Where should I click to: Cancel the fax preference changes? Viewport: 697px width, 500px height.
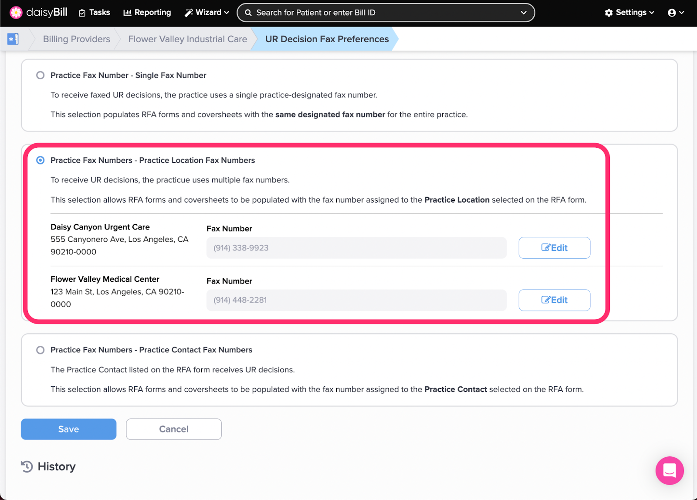point(174,429)
